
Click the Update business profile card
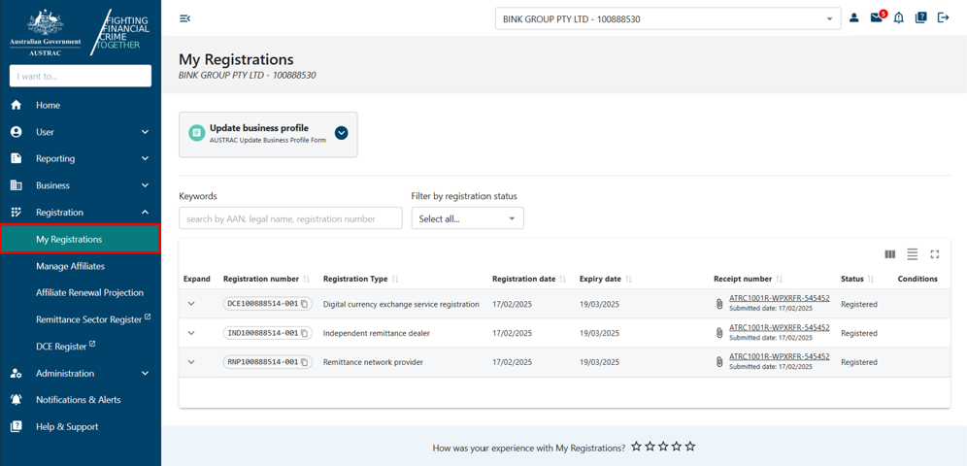click(268, 134)
